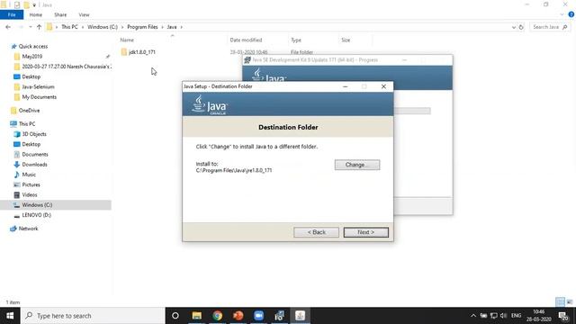This screenshot has height=324, width=576.
Task: Open the Share ribbon tab
Action: 60,14
